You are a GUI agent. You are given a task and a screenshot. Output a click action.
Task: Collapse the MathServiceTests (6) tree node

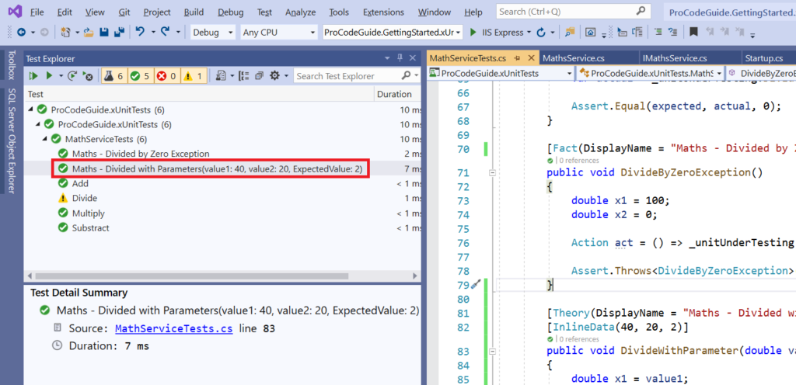(45, 139)
